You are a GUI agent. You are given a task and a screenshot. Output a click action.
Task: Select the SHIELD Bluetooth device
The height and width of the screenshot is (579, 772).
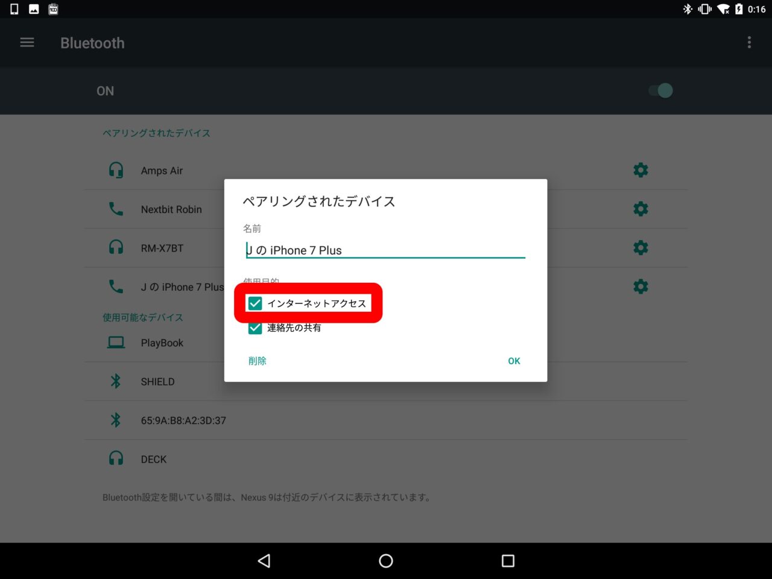tap(157, 382)
